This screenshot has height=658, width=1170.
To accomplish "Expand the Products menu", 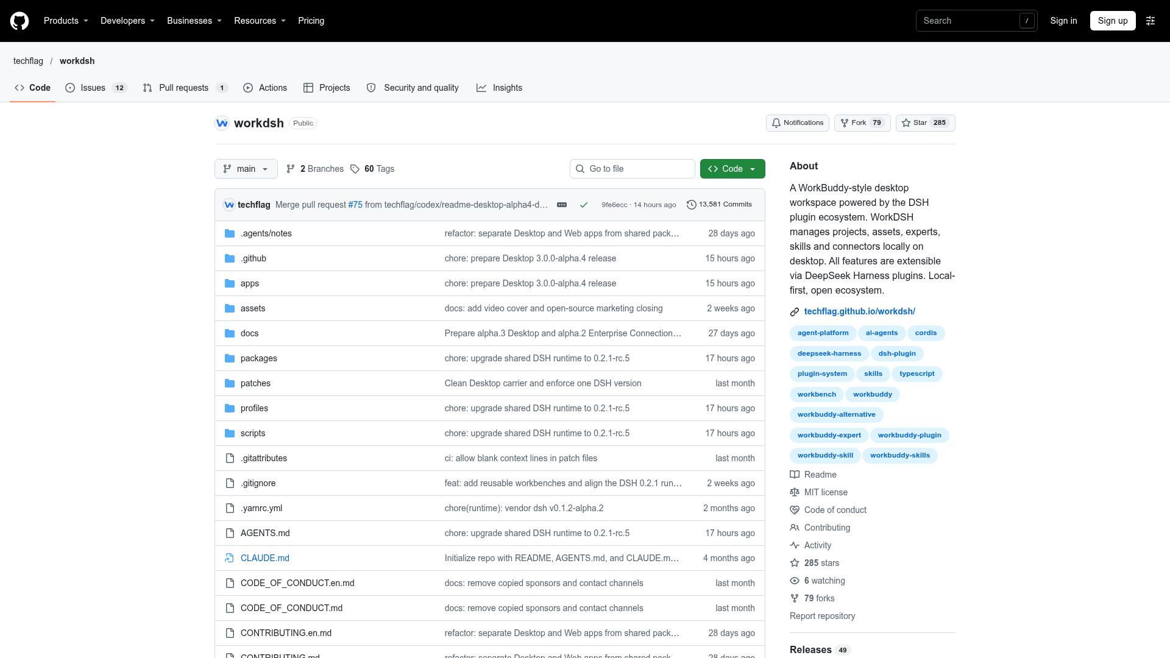I will pos(66,21).
